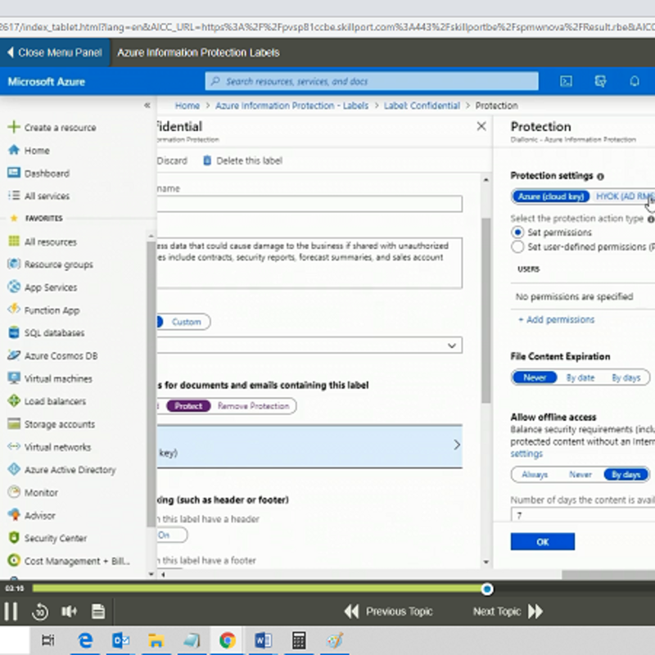
Task: Click Close Menu Panel
Action: pos(55,52)
